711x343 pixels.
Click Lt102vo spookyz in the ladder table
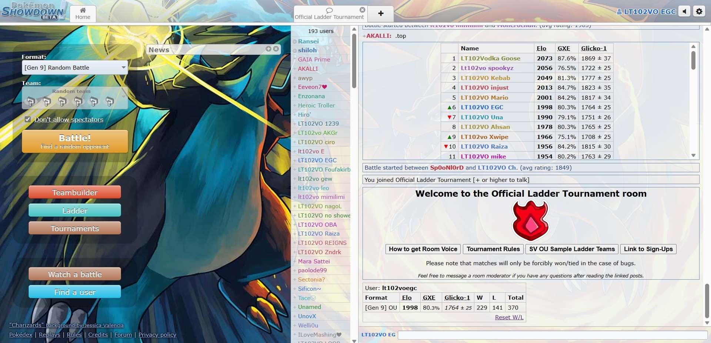coord(487,68)
